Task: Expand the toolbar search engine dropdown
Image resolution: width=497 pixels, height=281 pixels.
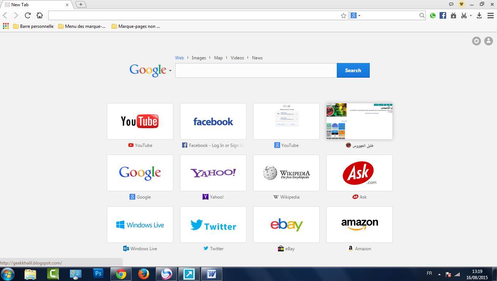Action: click(359, 15)
